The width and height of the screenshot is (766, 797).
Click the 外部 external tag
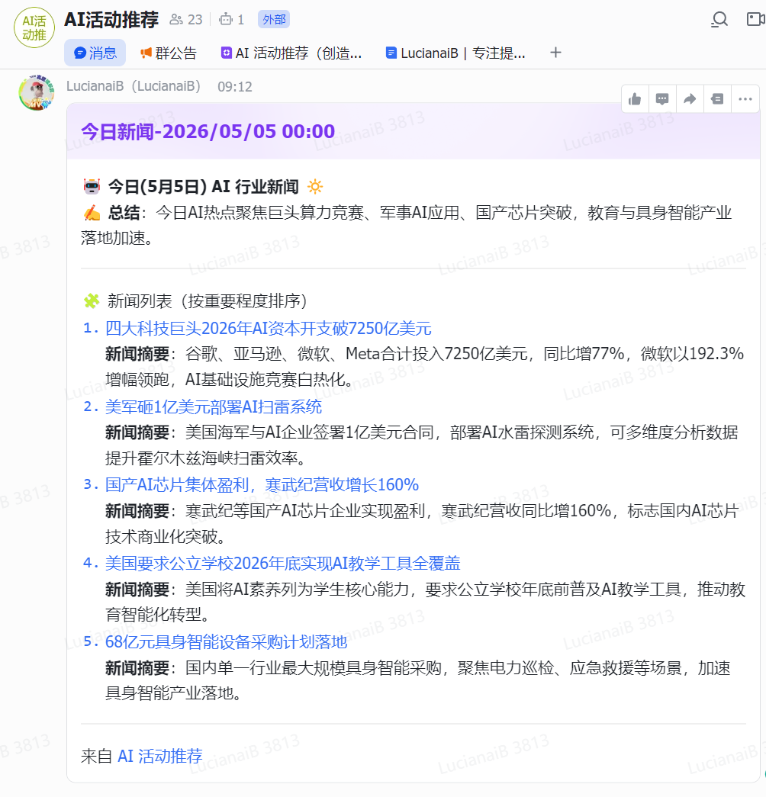point(274,19)
